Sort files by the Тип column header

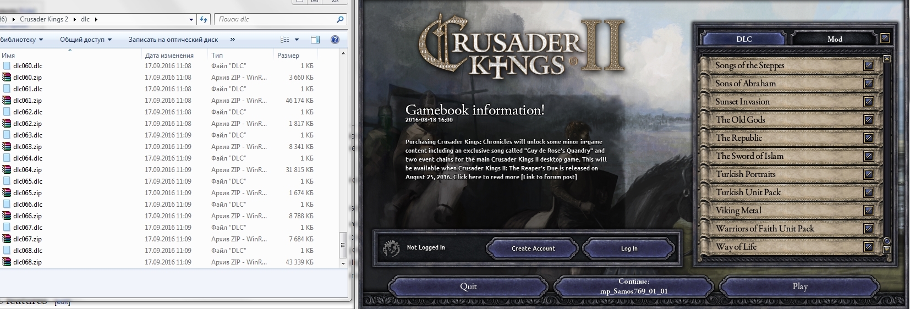click(240, 55)
